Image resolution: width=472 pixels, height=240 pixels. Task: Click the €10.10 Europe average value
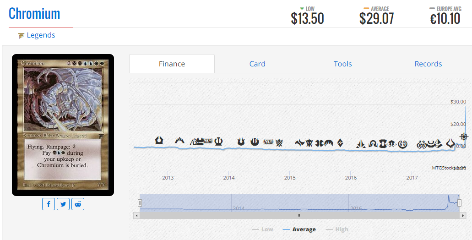pos(445,19)
